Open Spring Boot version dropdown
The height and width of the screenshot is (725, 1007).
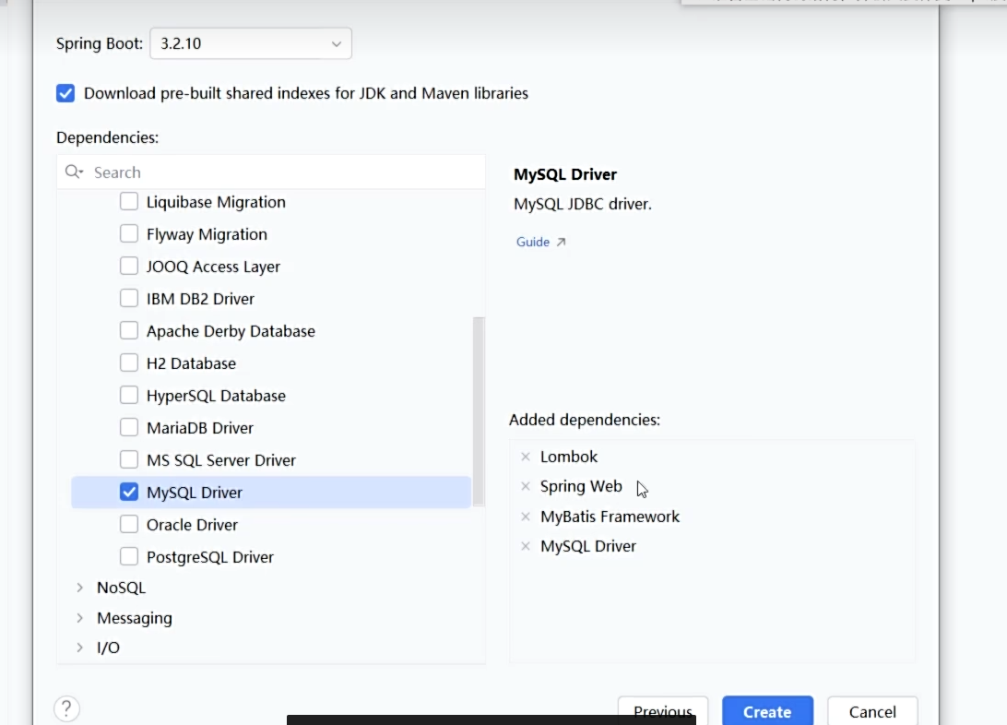tap(251, 43)
